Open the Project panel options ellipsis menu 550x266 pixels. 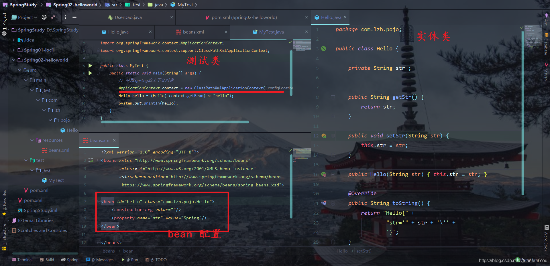pyautogui.click(x=65, y=17)
